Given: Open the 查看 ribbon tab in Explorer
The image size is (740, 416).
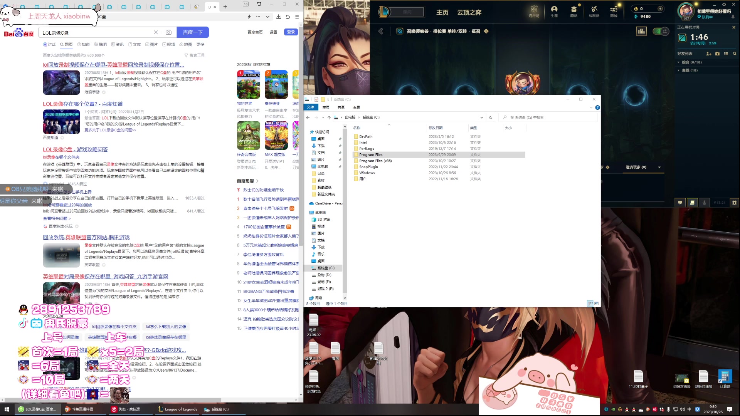Looking at the screenshot, I should 357,107.
